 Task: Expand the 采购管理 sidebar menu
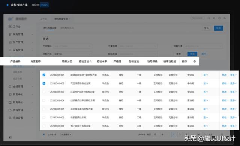pyautogui.click(x=32, y=34)
